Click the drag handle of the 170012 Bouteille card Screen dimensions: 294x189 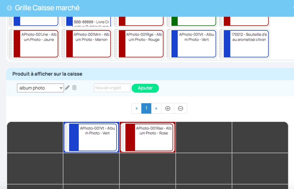coord(221,44)
